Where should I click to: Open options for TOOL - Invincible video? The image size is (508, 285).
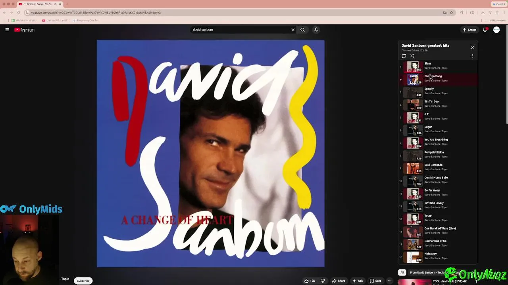(x=476, y=282)
